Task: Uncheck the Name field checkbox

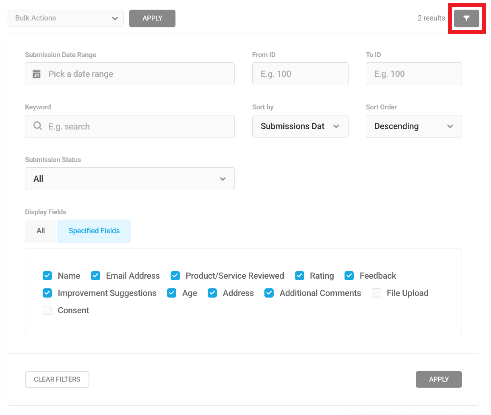Action: [x=47, y=276]
